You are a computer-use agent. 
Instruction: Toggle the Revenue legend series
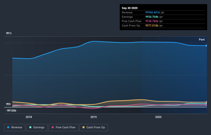coord(15,128)
